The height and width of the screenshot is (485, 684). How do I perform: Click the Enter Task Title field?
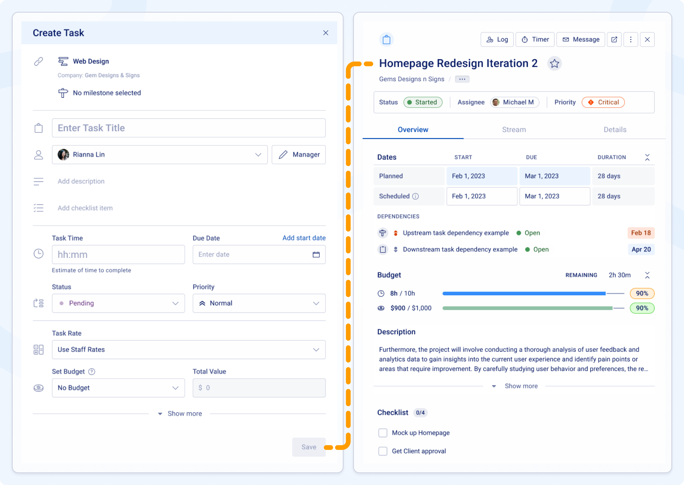coord(188,128)
